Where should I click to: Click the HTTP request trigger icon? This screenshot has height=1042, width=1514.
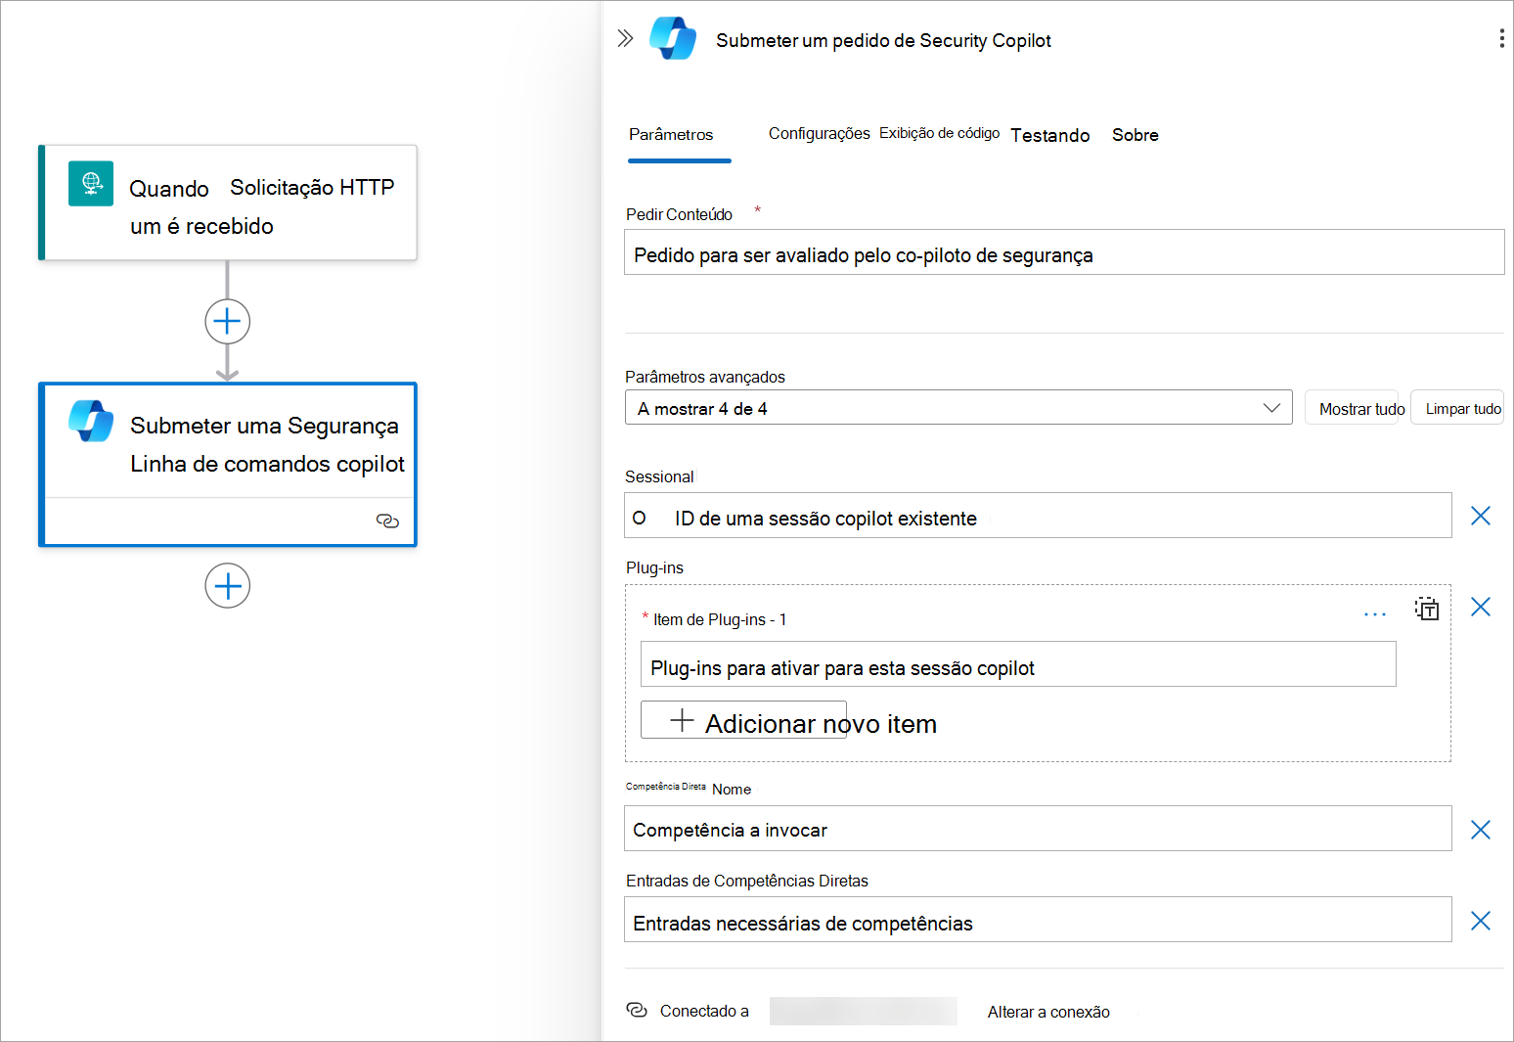point(91,183)
